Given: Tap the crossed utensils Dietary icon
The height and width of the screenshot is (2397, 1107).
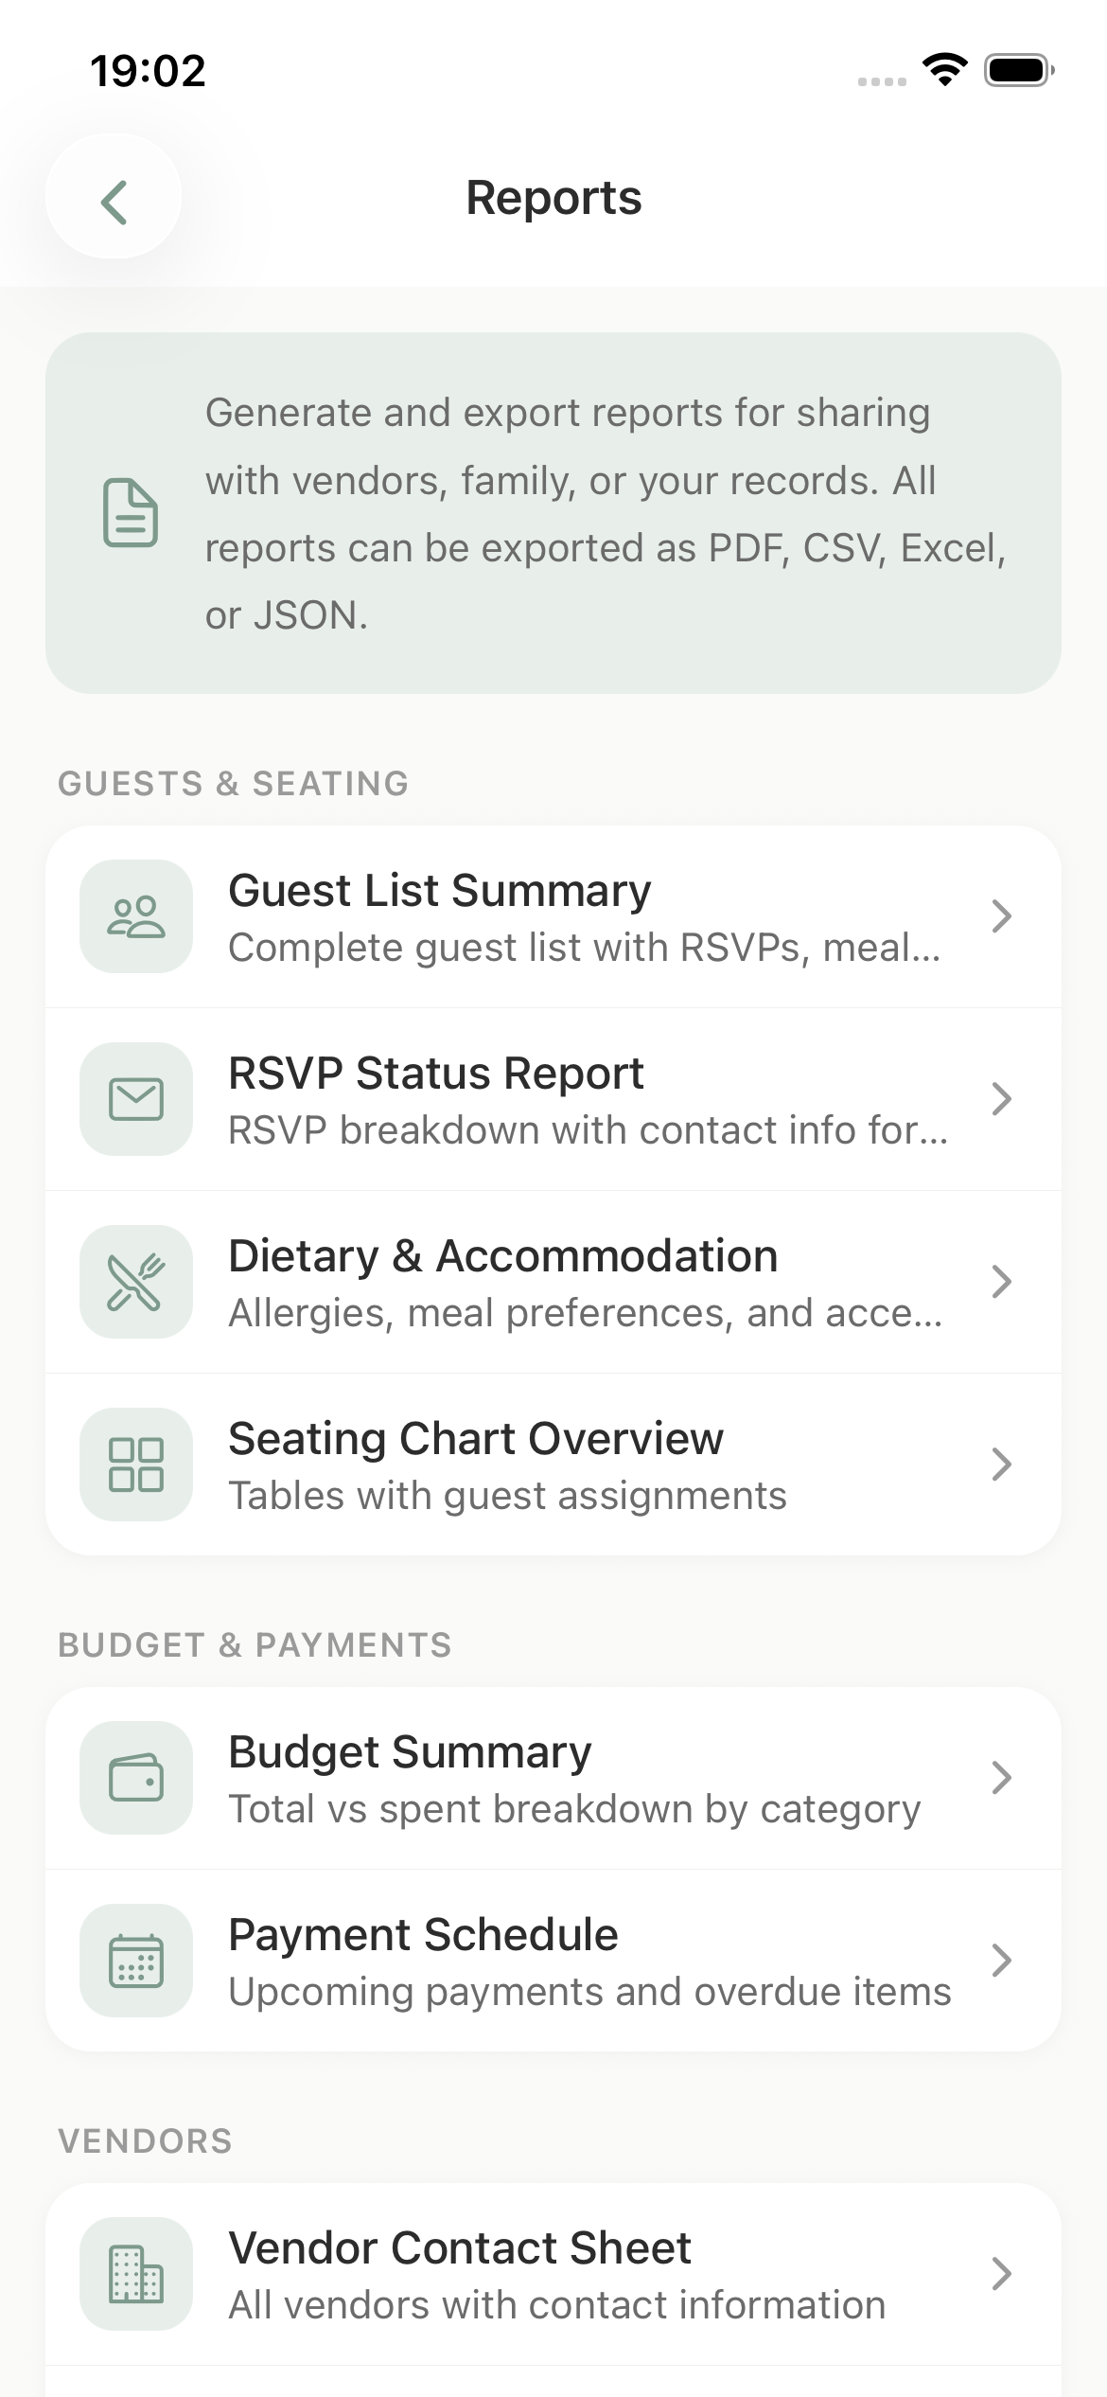Looking at the screenshot, I should pos(136,1282).
